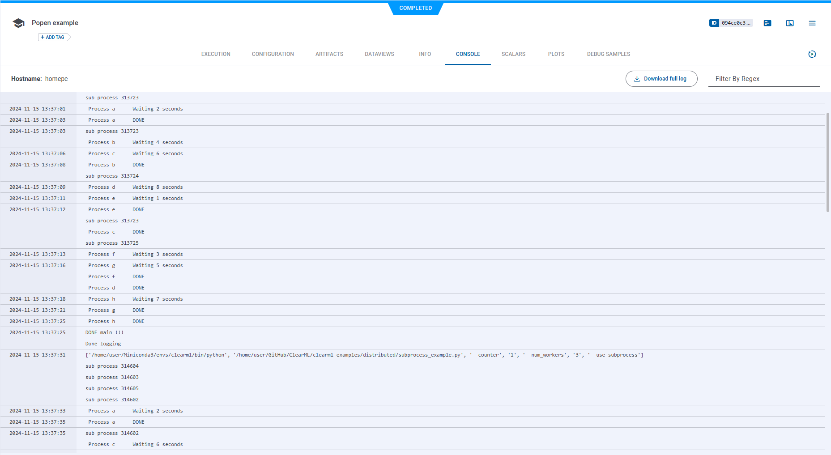Go to the ARTIFACTS tab
The height and width of the screenshot is (455, 831).
pyautogui.click(x=329, y=54)
